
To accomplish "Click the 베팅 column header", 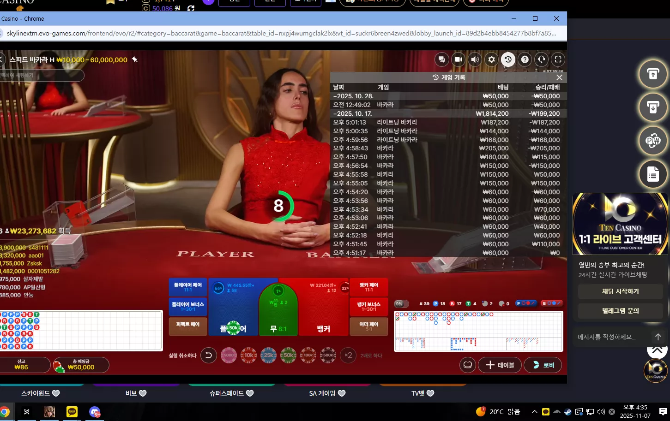I will click(x=503, y=87).
